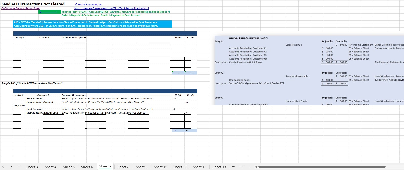Select top table Debit total cell

(178, 73)
